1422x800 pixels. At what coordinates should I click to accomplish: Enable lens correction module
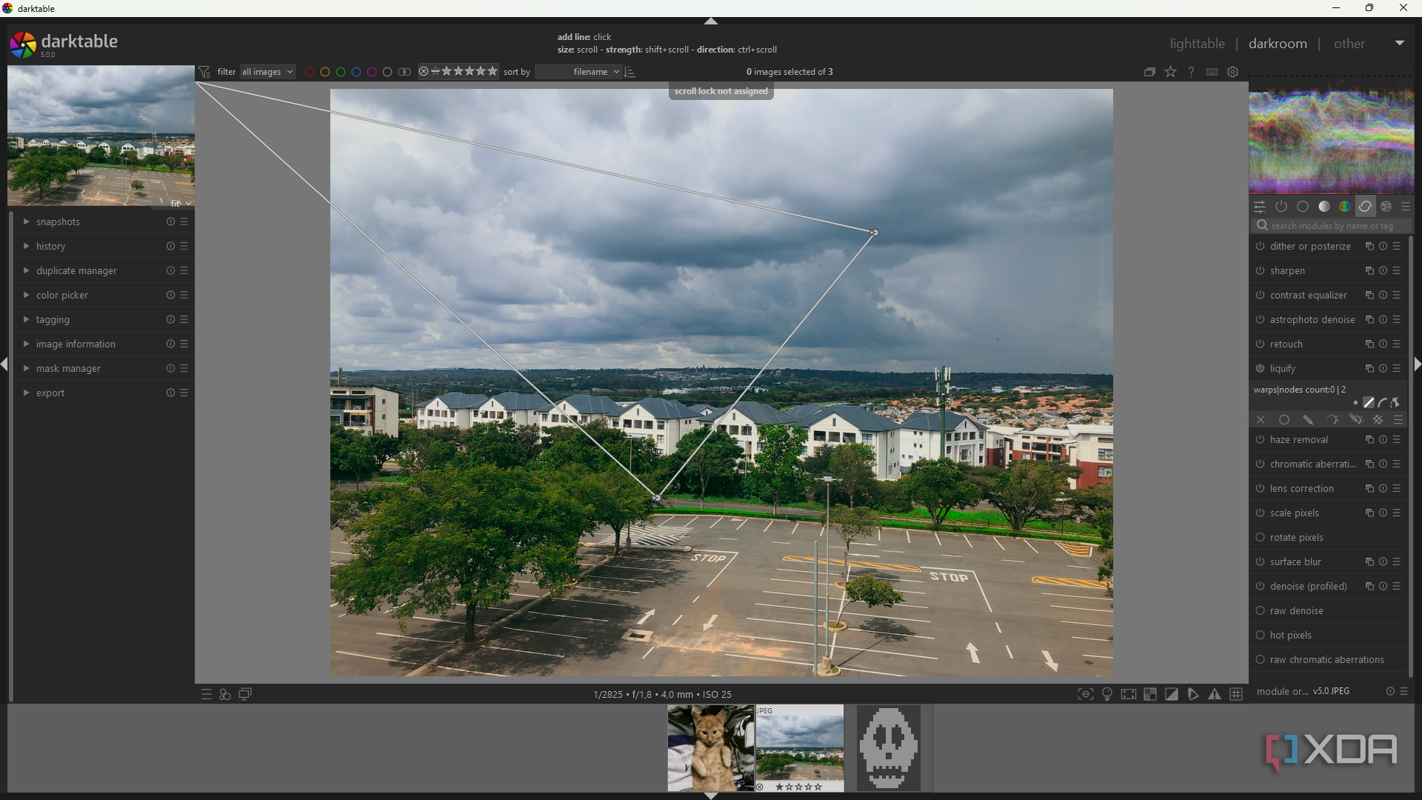(x=1260, y=489)
